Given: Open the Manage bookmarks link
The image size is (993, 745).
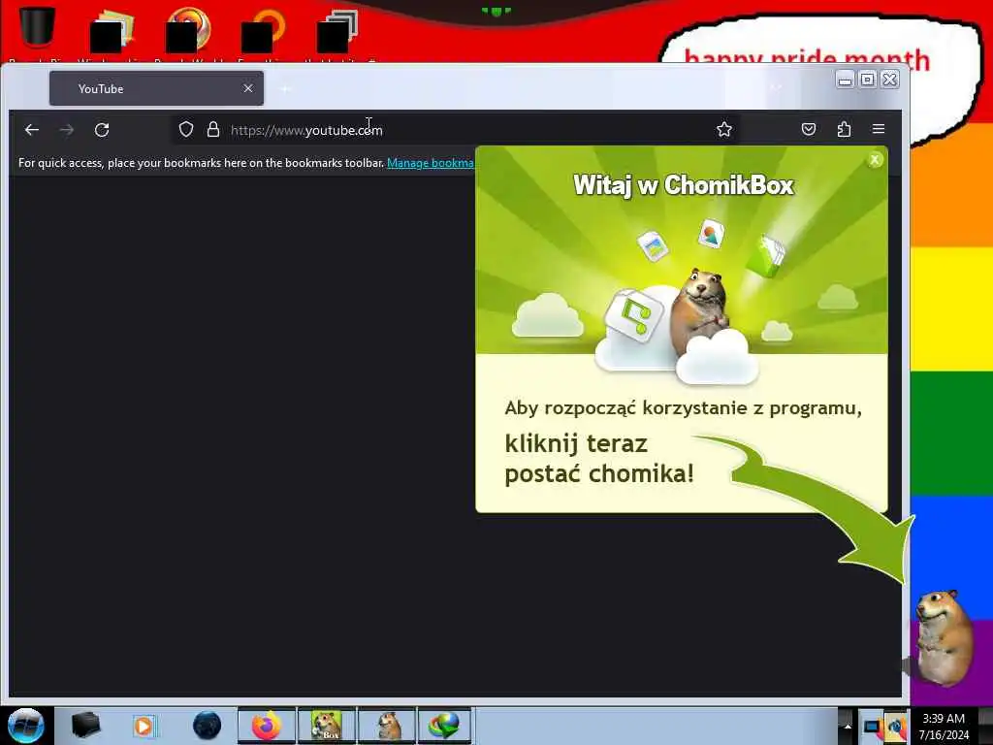Looking at the screenshot, I should (x=430, y=163).
